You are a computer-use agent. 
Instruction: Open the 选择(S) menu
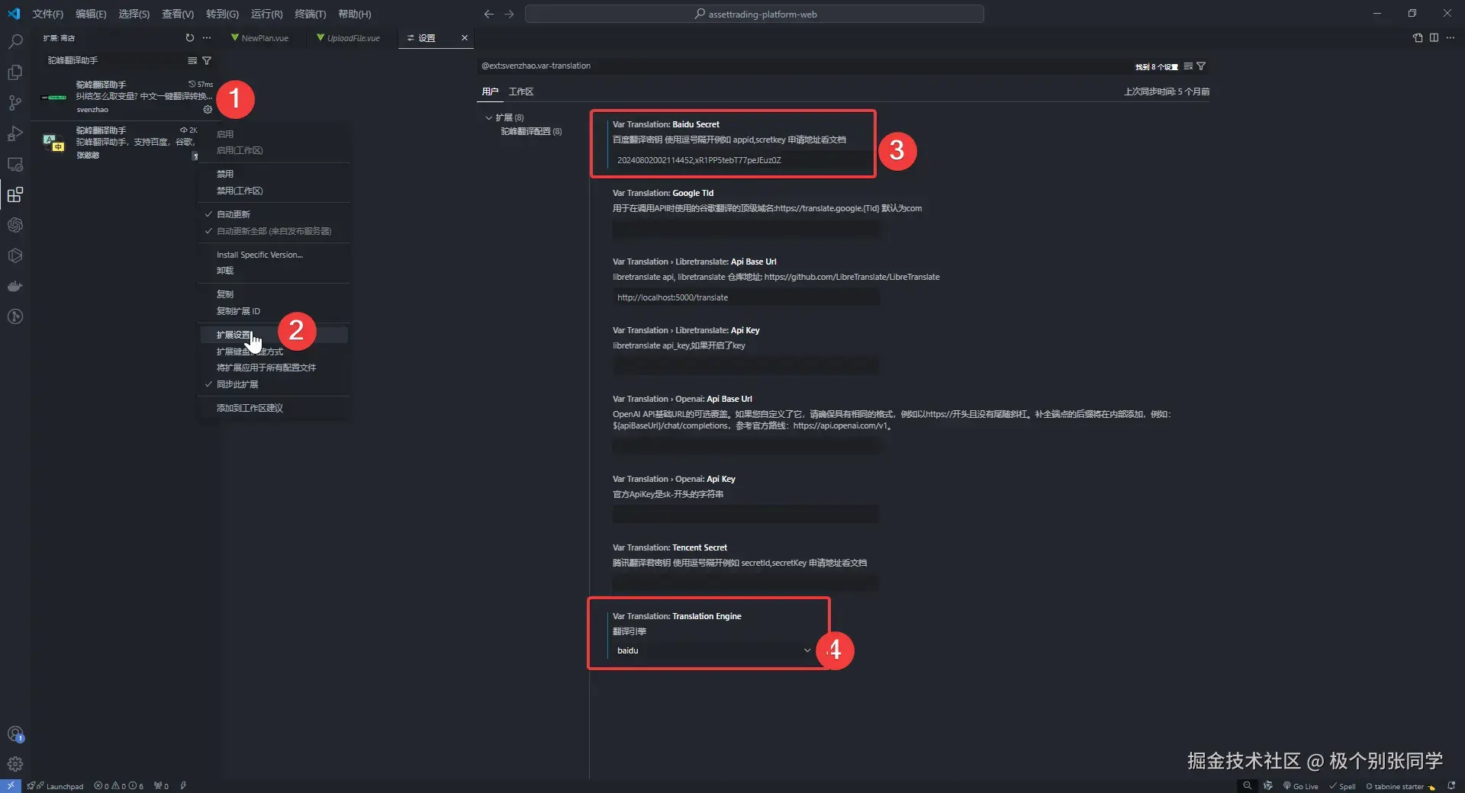[134, 14]
